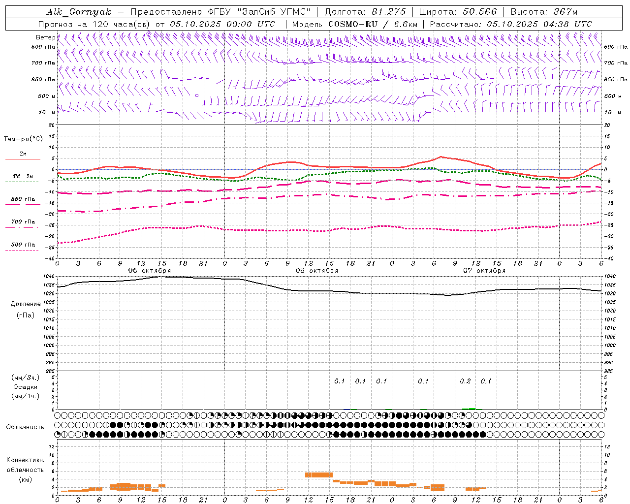Click the "07 октября" date label

click(x=484, y=271)
